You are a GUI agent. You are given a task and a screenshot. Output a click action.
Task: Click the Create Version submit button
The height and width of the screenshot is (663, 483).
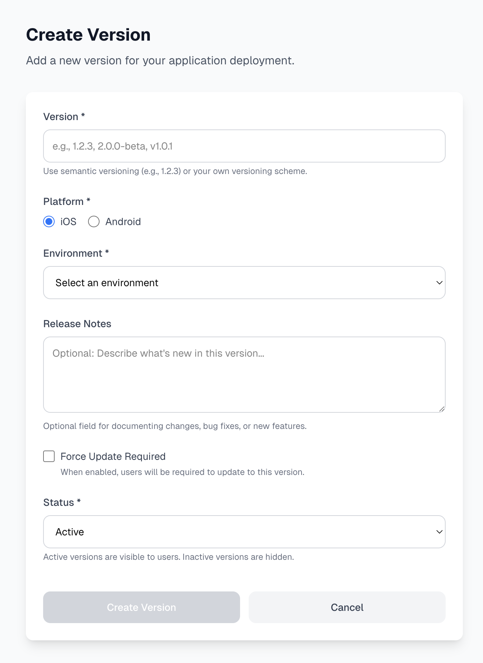click(141, 607)
